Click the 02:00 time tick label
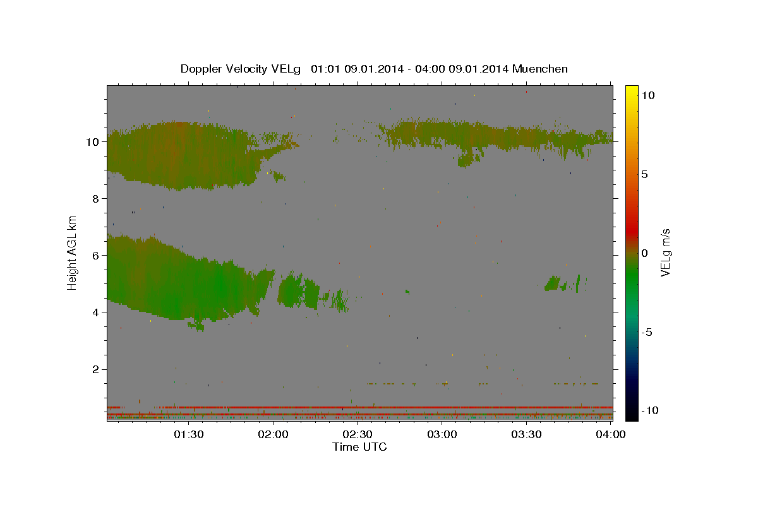Viewport: 758px width, 505px height. tap(273, 434)
